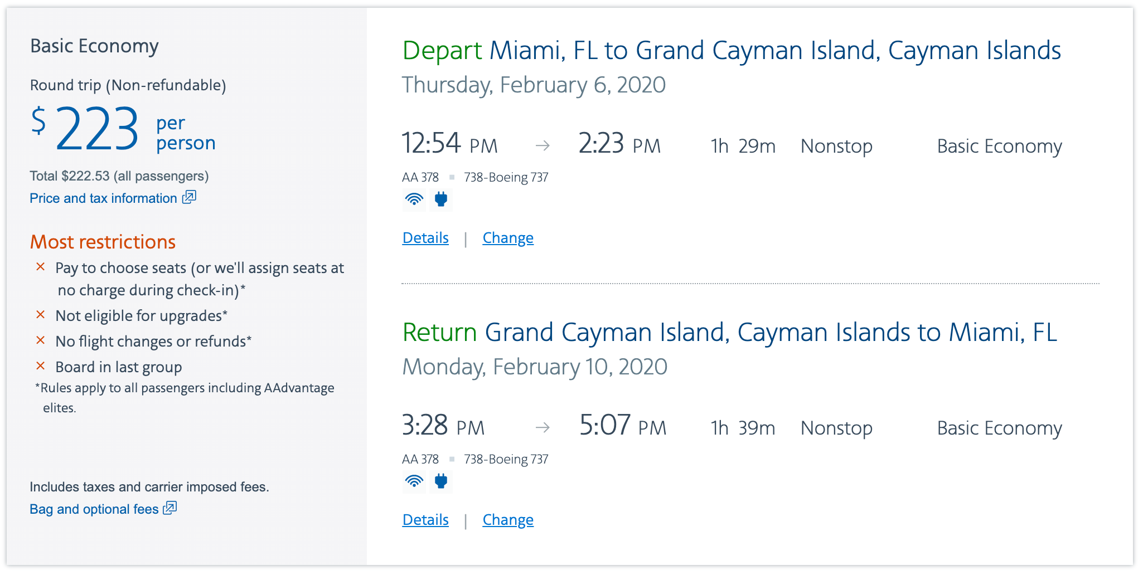Click the return flight AA 378 number
Screen dimensions: 1143x575
tap(420, 459)
